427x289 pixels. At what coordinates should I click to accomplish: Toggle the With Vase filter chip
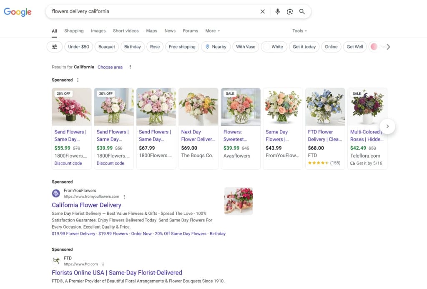pyautogui.click(x=246, y=47)
